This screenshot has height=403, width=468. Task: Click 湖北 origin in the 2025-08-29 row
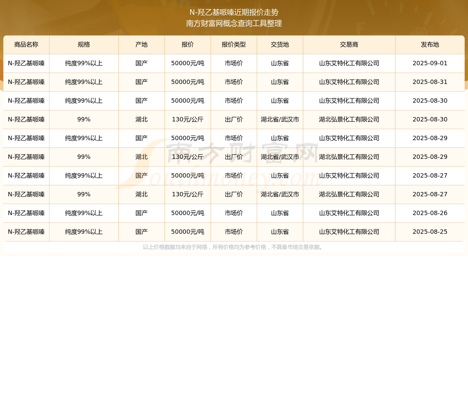142,157
